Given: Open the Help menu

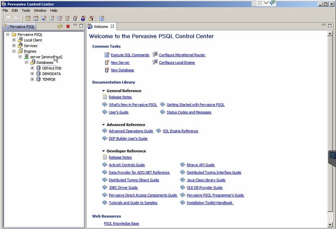Looking at the screenshot, I should 54,11.
